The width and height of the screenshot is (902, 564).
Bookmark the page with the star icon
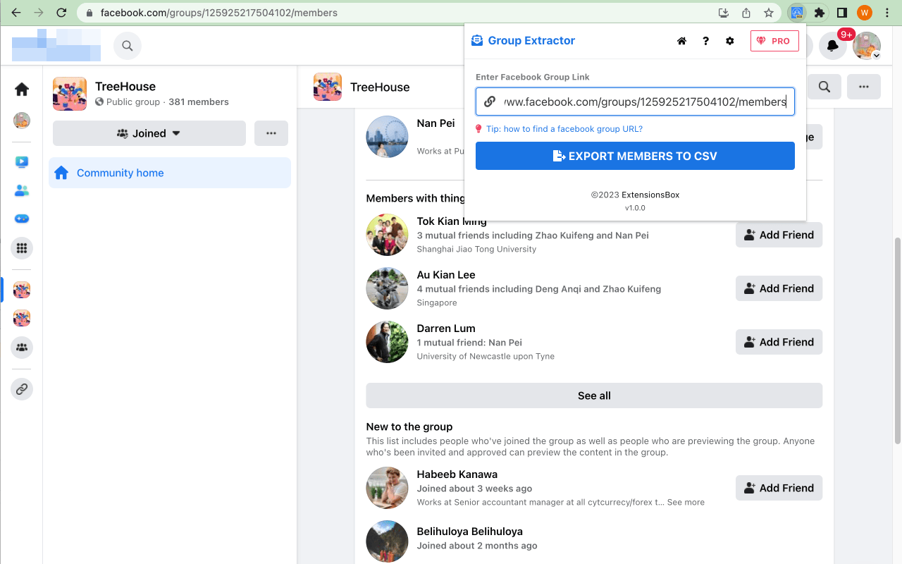click(769, 13)
